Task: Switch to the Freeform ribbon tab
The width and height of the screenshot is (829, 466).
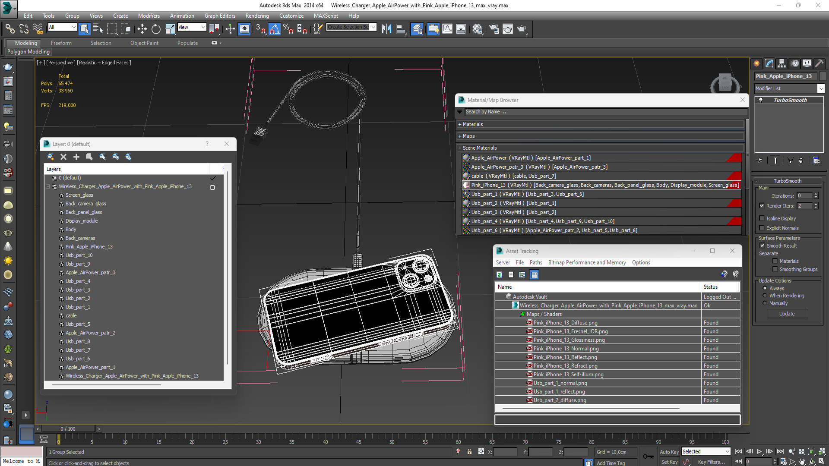Action: point(61,43)
